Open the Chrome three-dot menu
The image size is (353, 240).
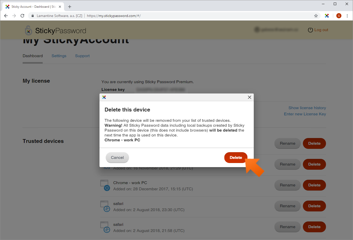coord(347,16)
